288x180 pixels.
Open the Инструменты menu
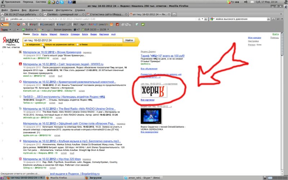(x=64, y=10)
